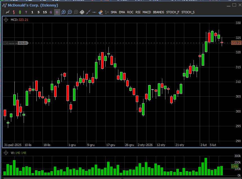
Task: Click the zoom in magnifier icon
Action: tap(64, 12)
